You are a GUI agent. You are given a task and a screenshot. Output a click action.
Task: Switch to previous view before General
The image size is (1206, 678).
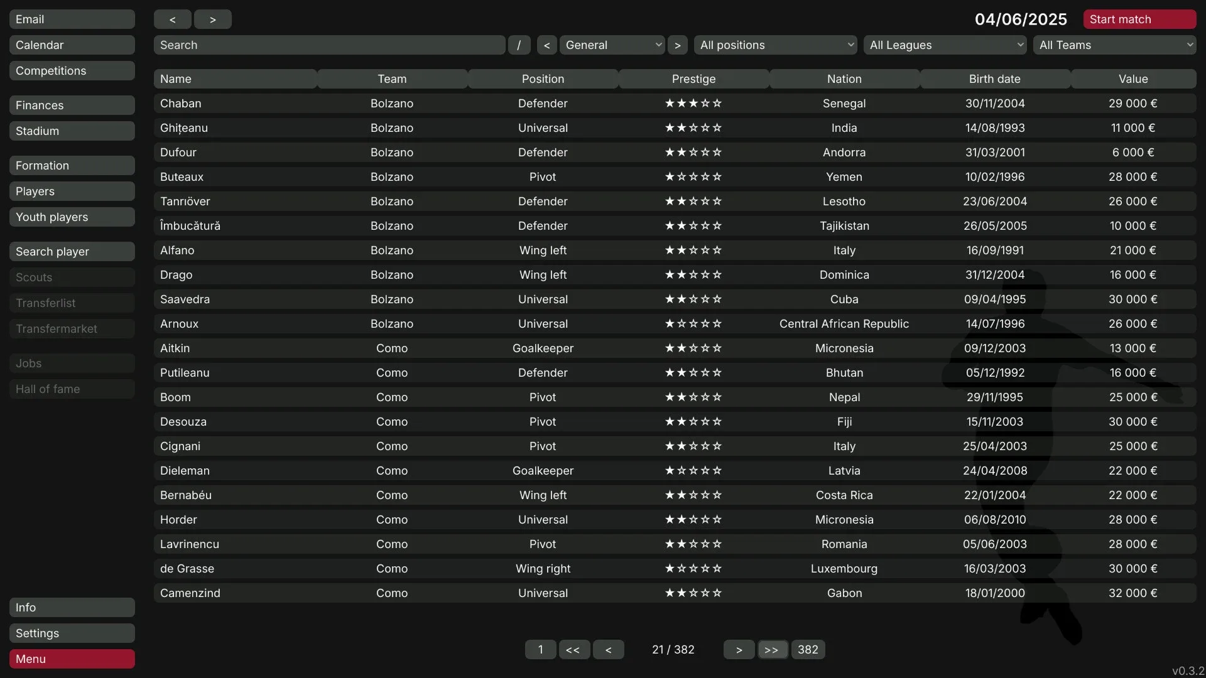(546, 45)
